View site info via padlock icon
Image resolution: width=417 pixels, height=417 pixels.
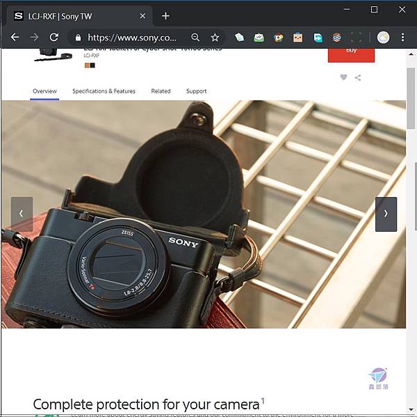click(78, 38)
